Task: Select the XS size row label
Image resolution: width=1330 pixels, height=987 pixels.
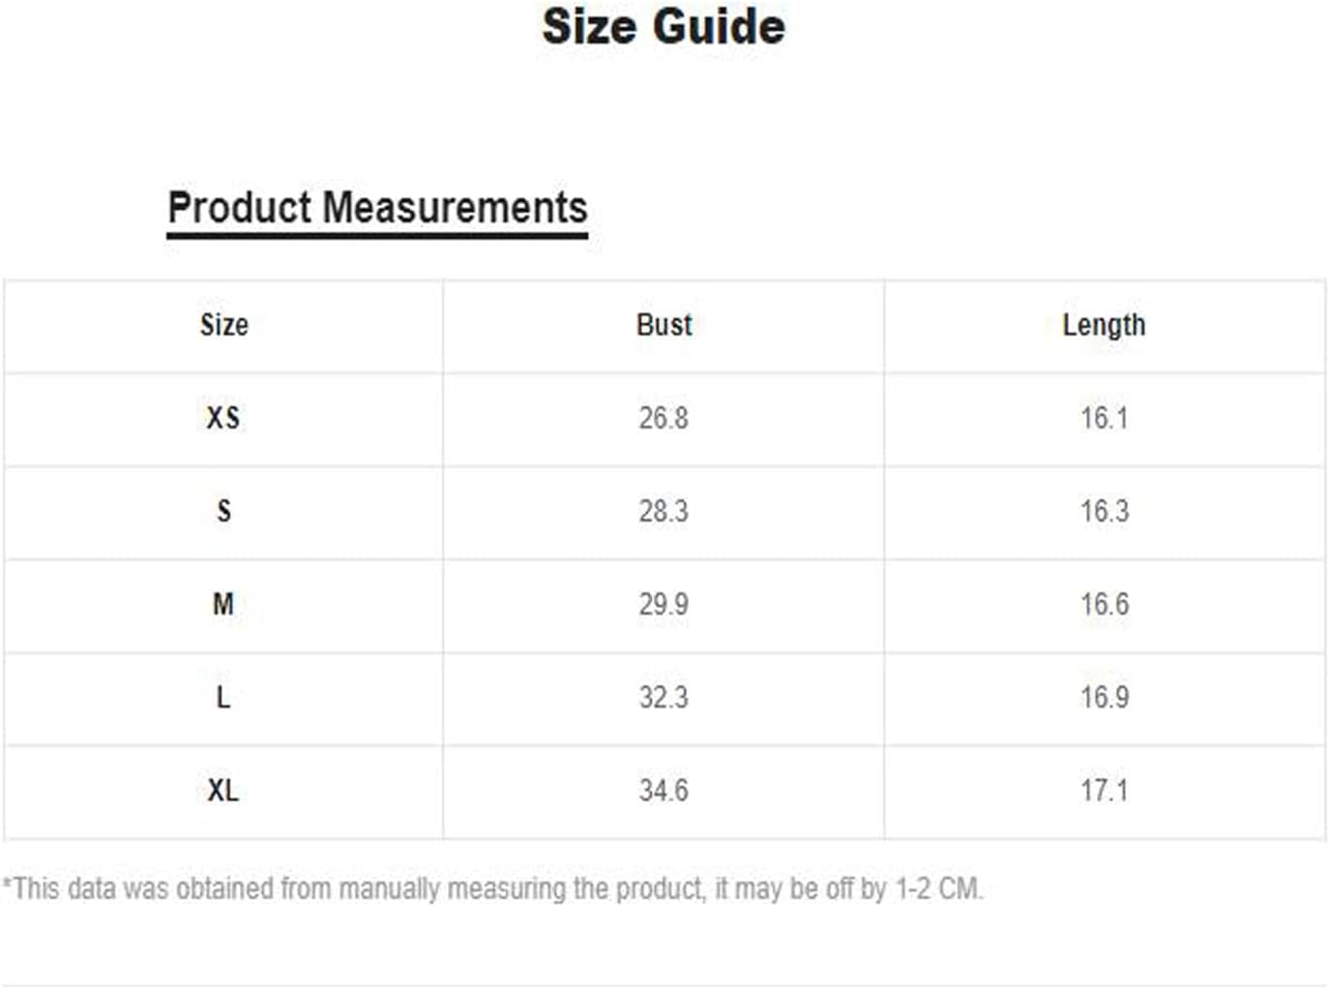Action: 223,418
